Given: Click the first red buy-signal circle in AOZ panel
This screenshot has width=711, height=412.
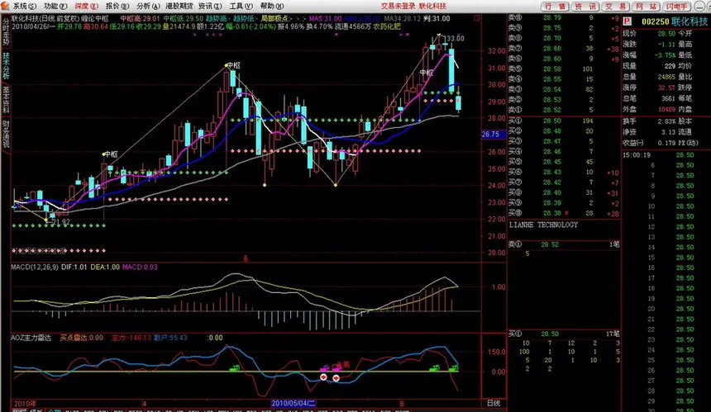Looking at the screenshot, I should (x=323, y=377).
